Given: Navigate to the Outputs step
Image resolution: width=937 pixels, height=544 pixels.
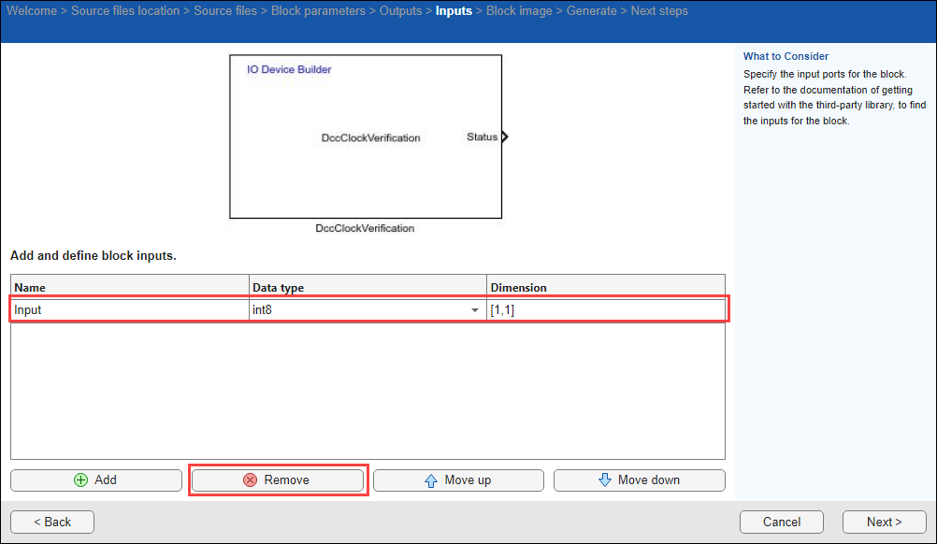Looking at the screenshot, I should point(401,11).
